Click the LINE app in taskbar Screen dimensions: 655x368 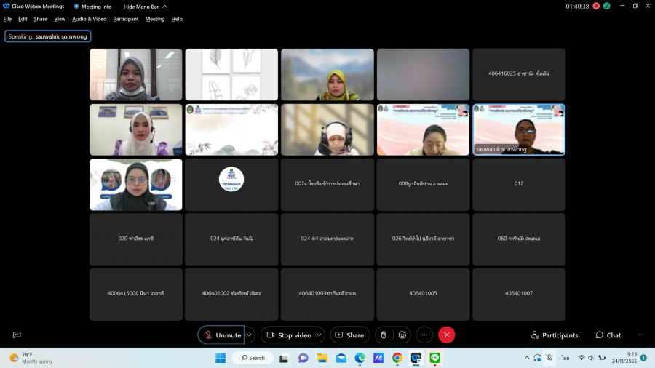click(x=435, y=358)
